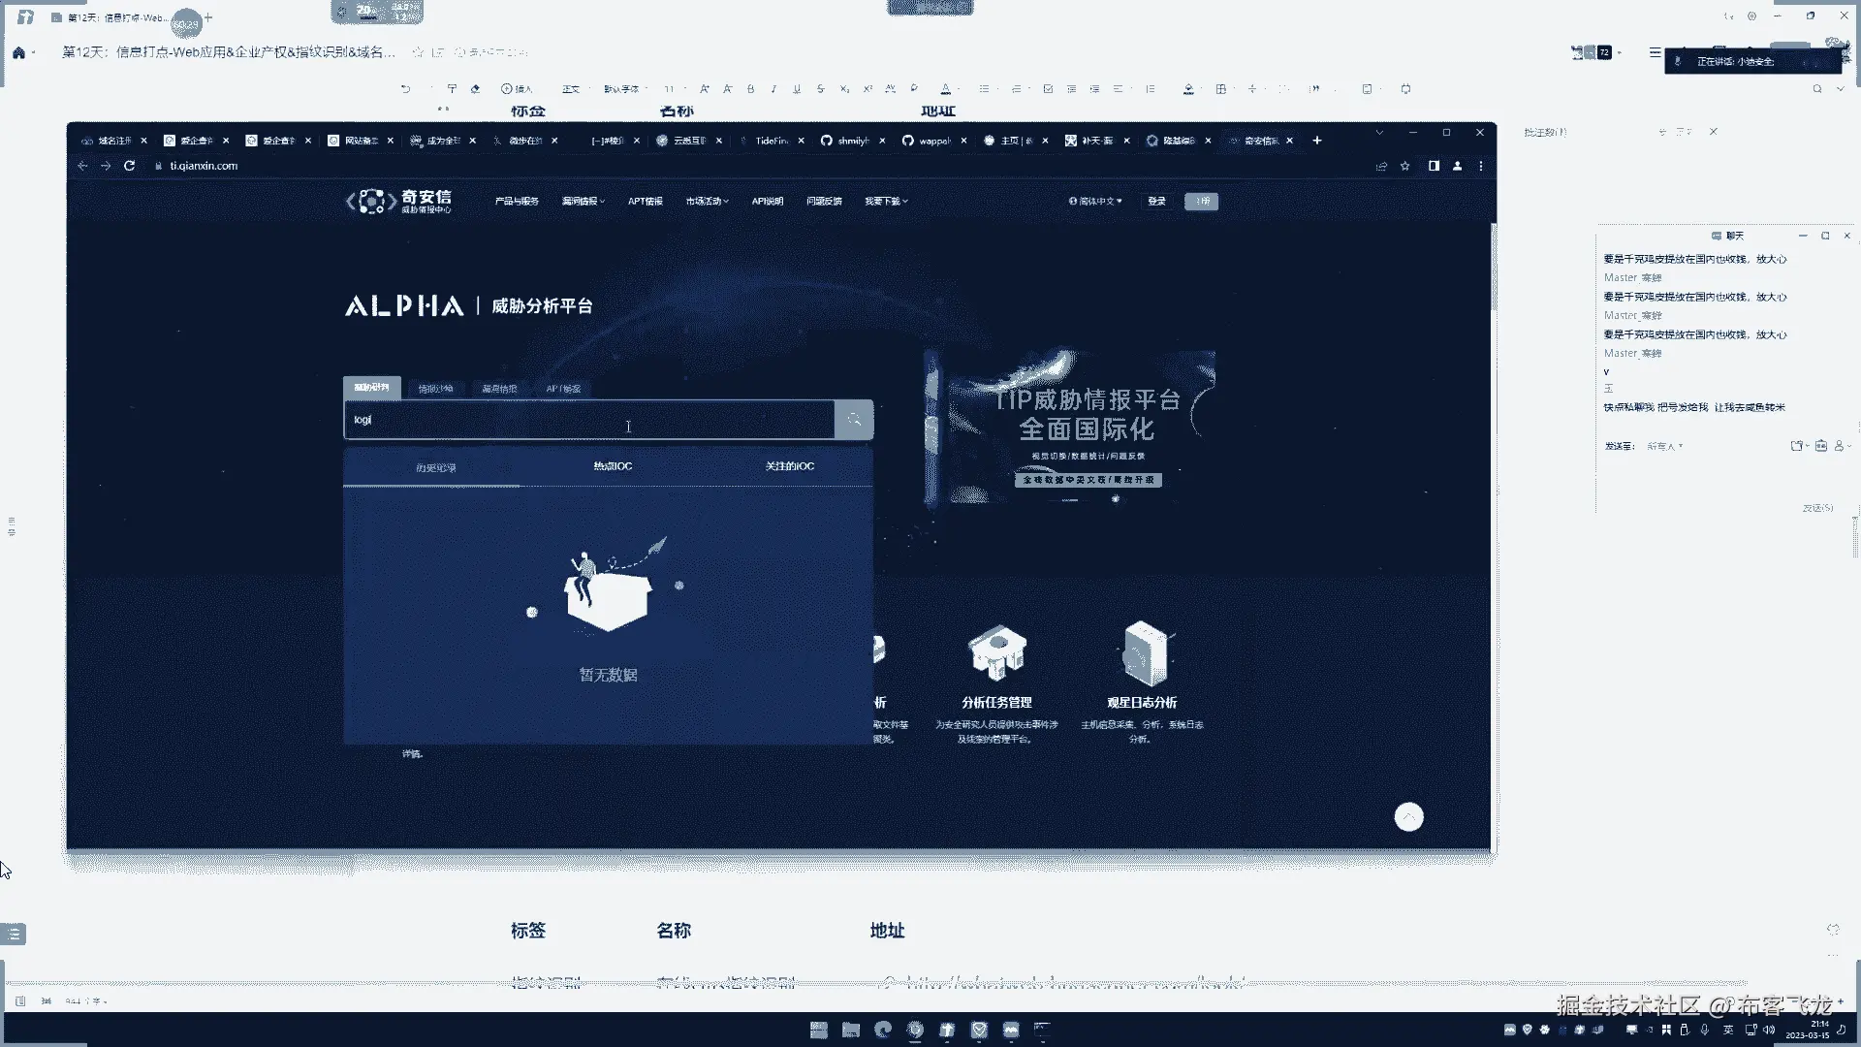Click the TIP banner carousel indicator dot
The height and width of the screenshot is (1047, 1861).
click(1115, 499)
